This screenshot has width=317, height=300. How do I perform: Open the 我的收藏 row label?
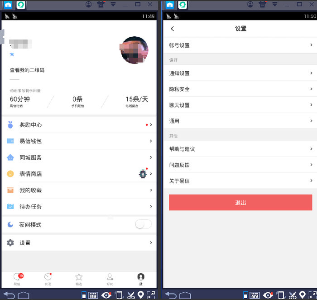pos(30,190)
